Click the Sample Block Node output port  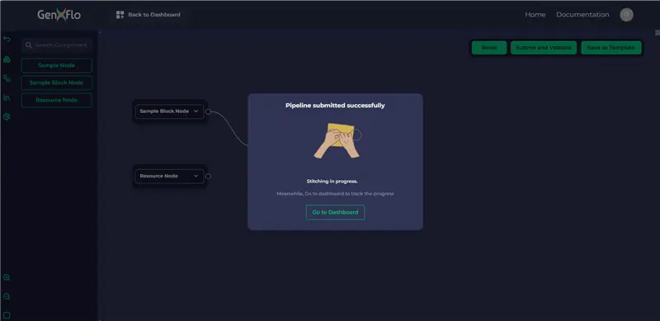[208, 111]
